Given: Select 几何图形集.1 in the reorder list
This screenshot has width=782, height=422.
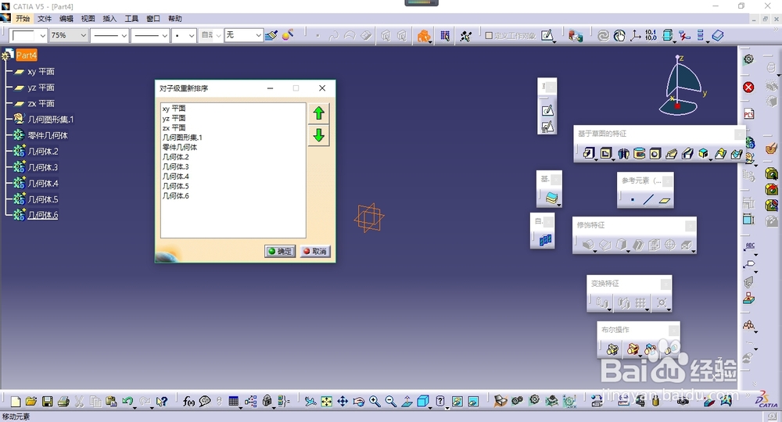Looking at the screenshot, I should pos(182,138).
